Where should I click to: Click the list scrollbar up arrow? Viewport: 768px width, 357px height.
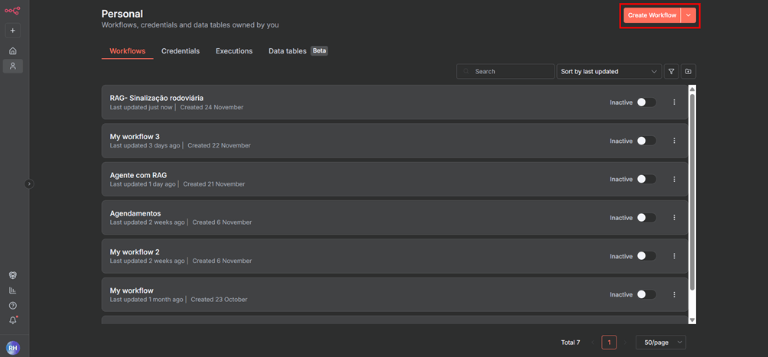pyautogui.click(x=692, y=89)
